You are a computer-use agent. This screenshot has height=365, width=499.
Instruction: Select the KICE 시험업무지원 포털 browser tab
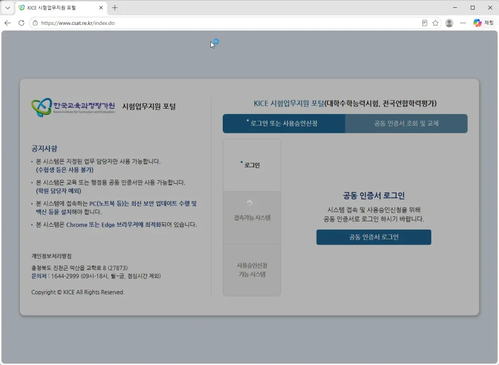click(x=60, y=8)
